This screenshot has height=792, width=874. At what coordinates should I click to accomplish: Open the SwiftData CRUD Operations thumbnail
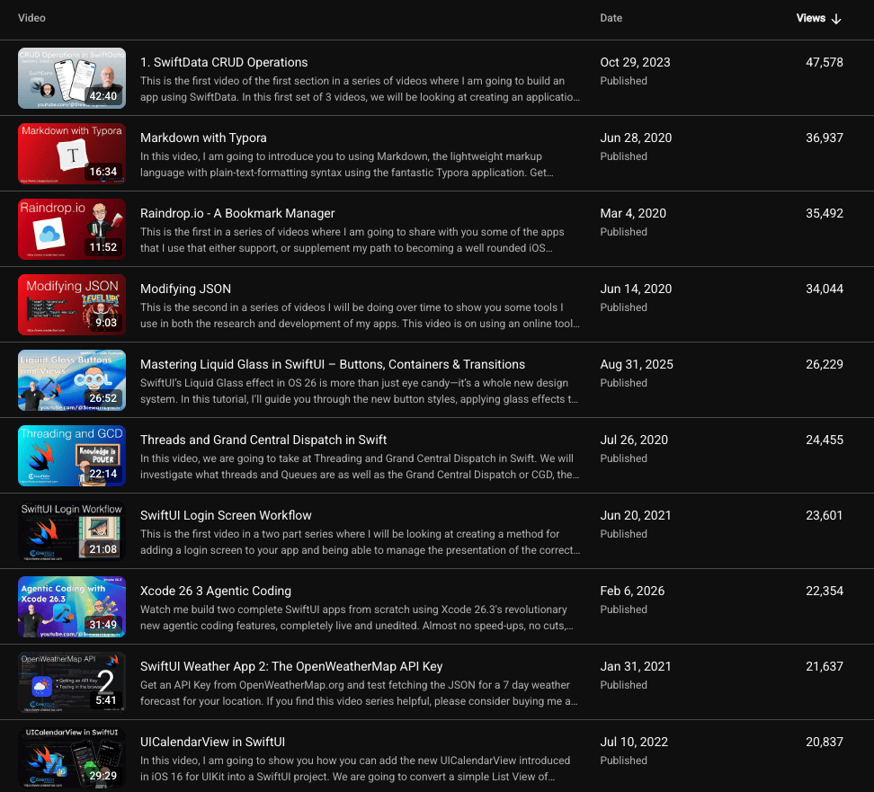coord(72,78)
